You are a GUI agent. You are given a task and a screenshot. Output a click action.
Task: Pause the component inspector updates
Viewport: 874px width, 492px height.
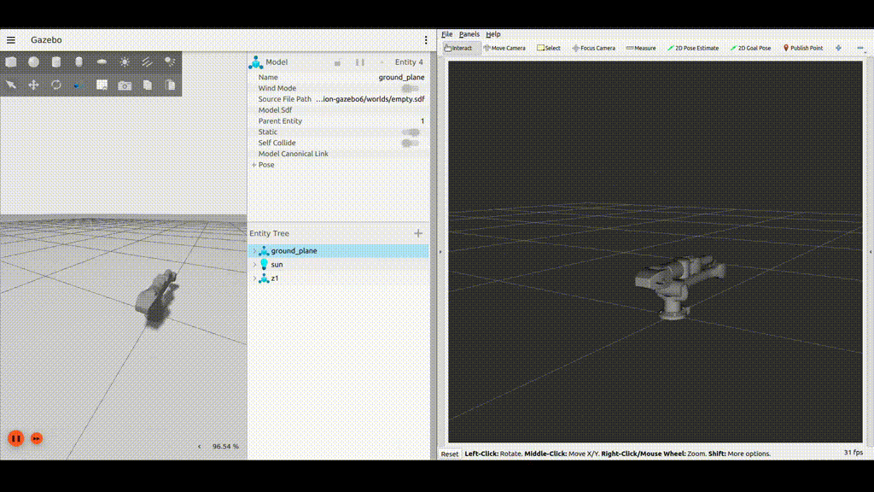coord(360,62)
